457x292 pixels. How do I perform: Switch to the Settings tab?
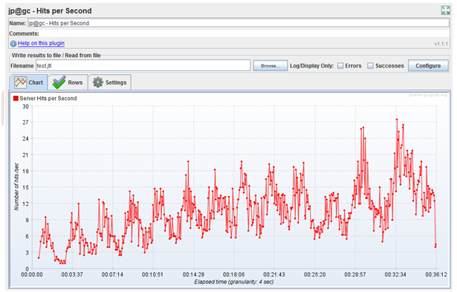[109, 82]
